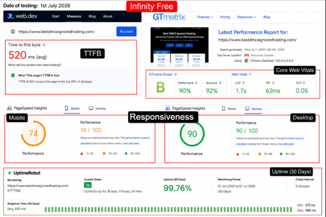The height and width of the screenshot is (217, 326).
Task: Select the Measure tab in web.dev
Action: [x=74, y=16]
